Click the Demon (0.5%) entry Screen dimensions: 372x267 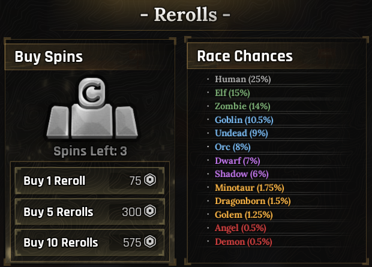click(243, 242)
